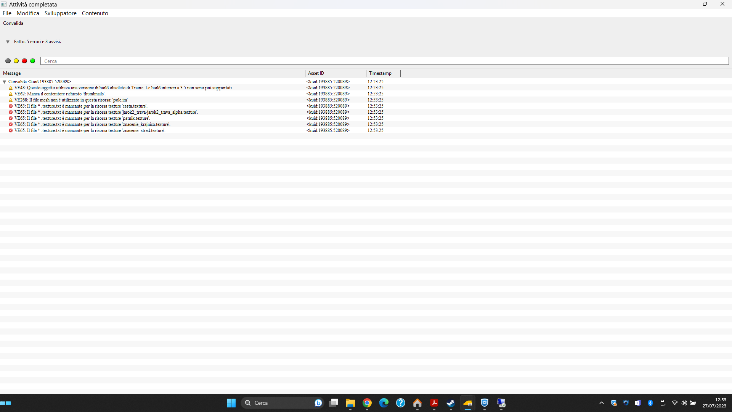Open the Contenuto menu
Viewport: 732px width, 412px height.
click(95, 13)
